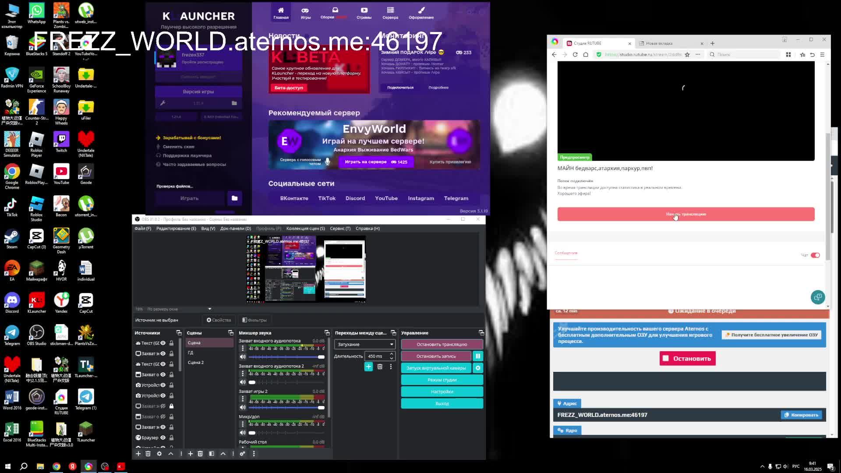Click Остановить трансляцию button

pyautogui.click(x=442, y=344)
